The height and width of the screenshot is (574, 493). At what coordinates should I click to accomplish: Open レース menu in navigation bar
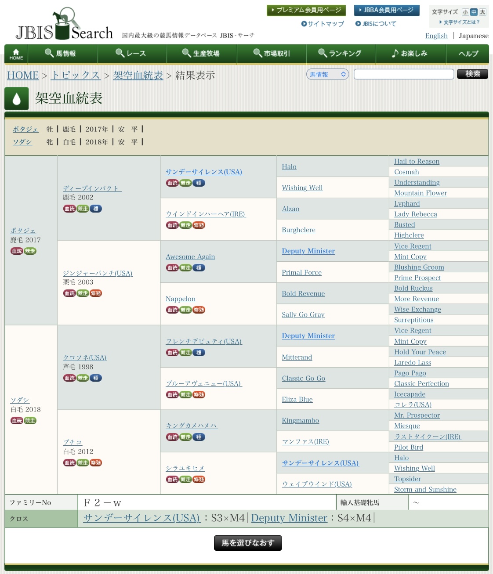coord(132,54)
